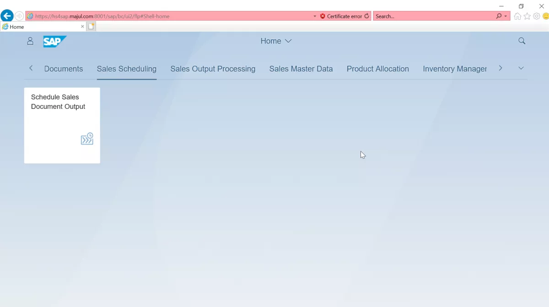
Task: Click the Certificate error warning
Action: pyautogui.click(x=341, y=16)
